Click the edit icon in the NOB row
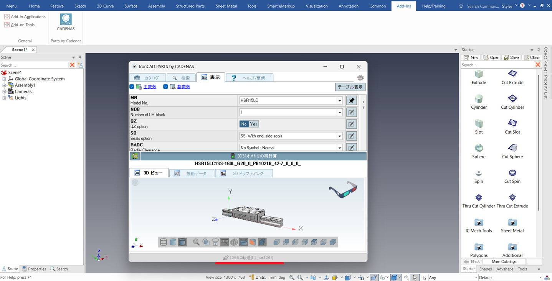The width and height of the screenshot is (552, 281). point(351,112)
